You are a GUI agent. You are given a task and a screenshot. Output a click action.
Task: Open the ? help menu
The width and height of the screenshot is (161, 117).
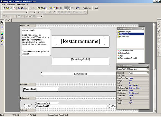point(27,5)
